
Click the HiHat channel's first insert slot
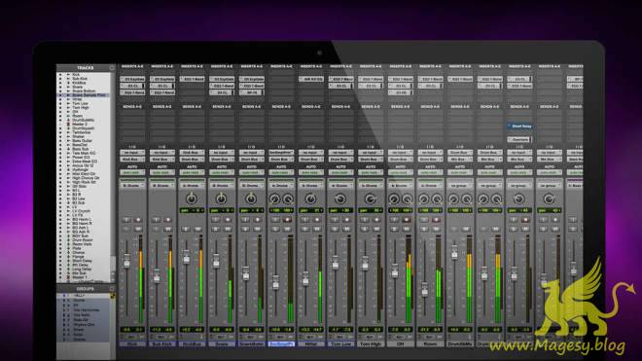[310, 79]
